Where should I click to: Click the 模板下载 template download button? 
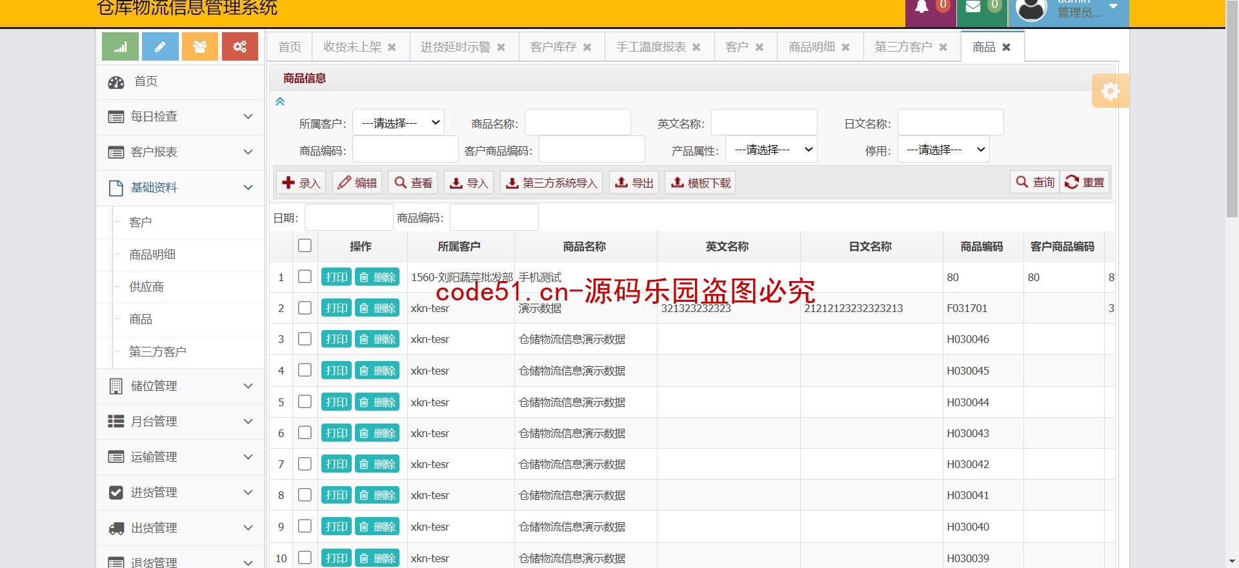coord(700,182)
